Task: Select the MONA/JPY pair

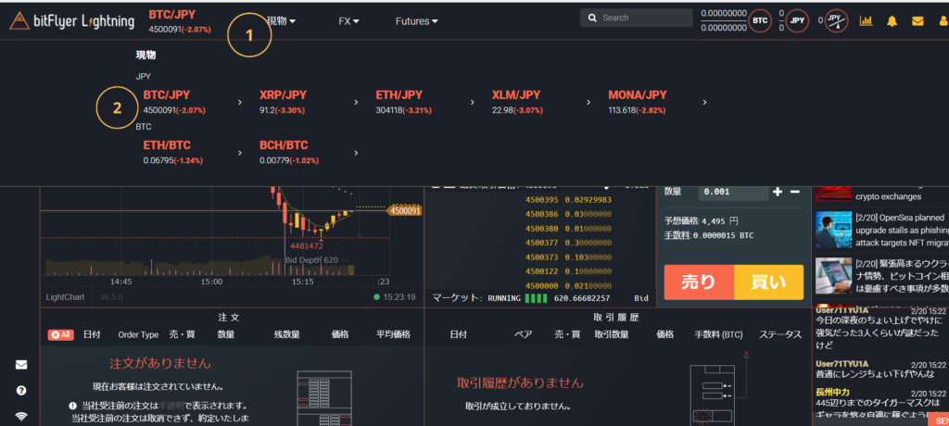Action: click(x=638, y=102)
